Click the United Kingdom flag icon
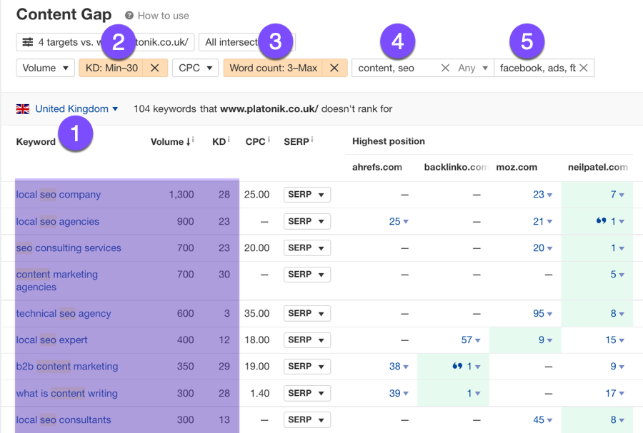643x433 pixels. (x=23, y=109)
